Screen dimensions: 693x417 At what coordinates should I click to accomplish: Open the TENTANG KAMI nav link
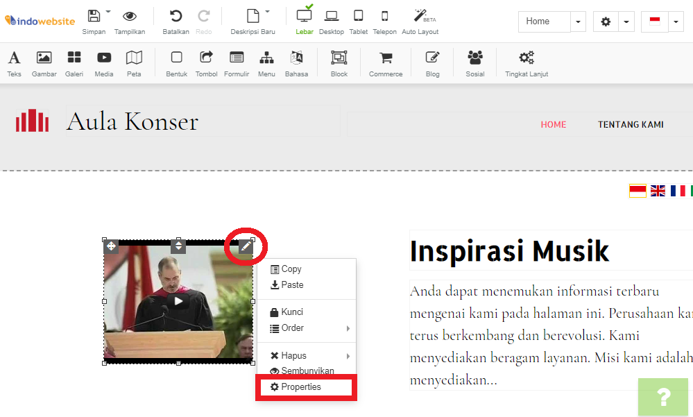[631, 125]
